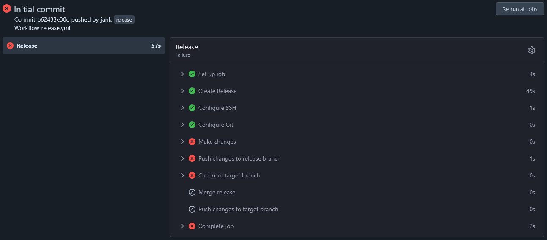Screen dimensions: 547x240
Task: Open the Merge release step row
Action: point(357,192)
